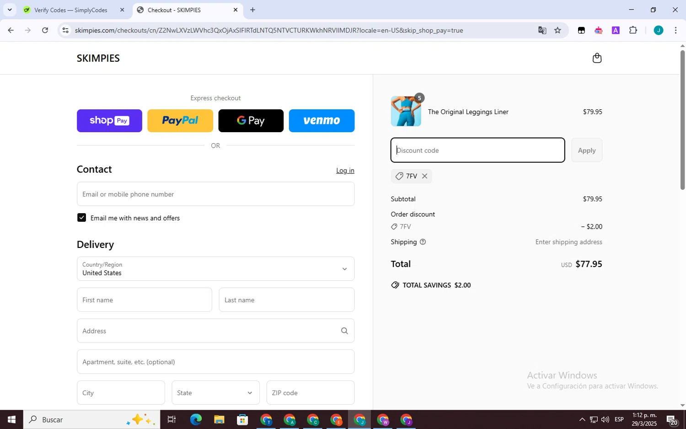
Task: Focus the Discount code field
Action: pyautogui.click(x=477, y=150)
